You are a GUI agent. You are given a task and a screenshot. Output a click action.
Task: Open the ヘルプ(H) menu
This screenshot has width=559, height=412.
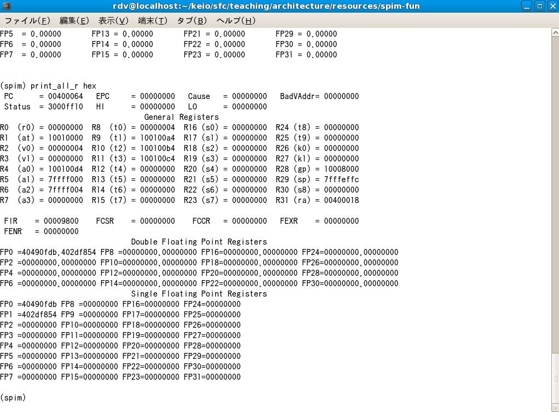[236, 21]
